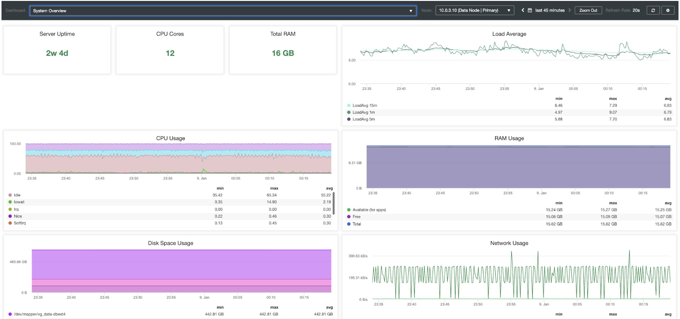Open the System Overview dashboard dropdown
680x319 pixels.
223,11
